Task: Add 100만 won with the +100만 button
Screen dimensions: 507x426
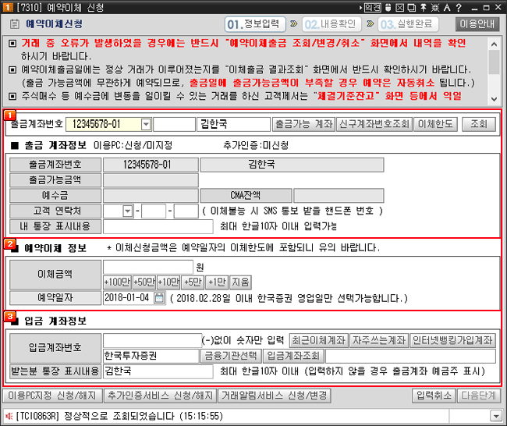Action: pos(117,282)
